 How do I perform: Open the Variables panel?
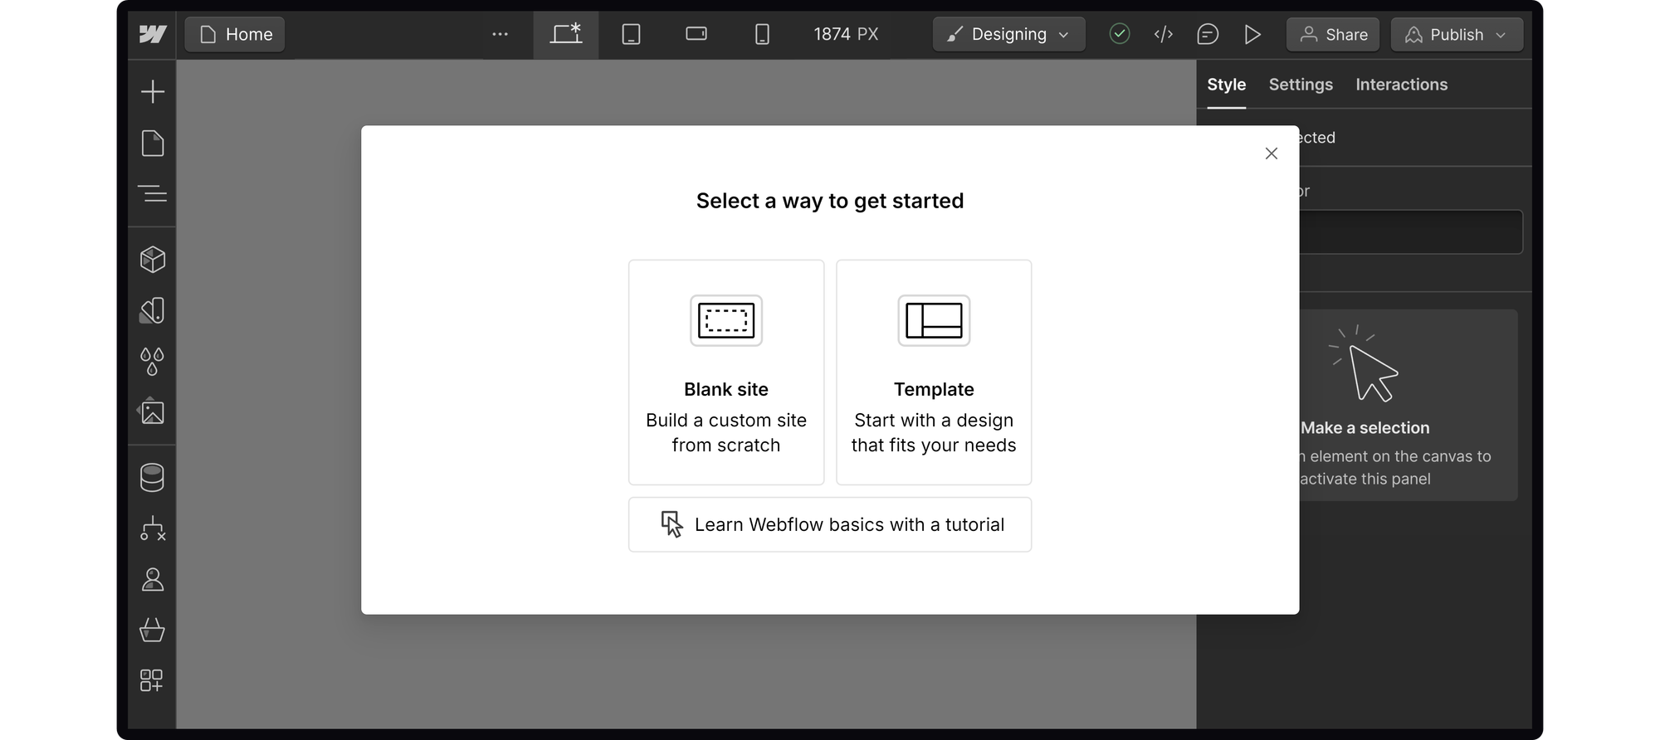(x=153, y=310)
